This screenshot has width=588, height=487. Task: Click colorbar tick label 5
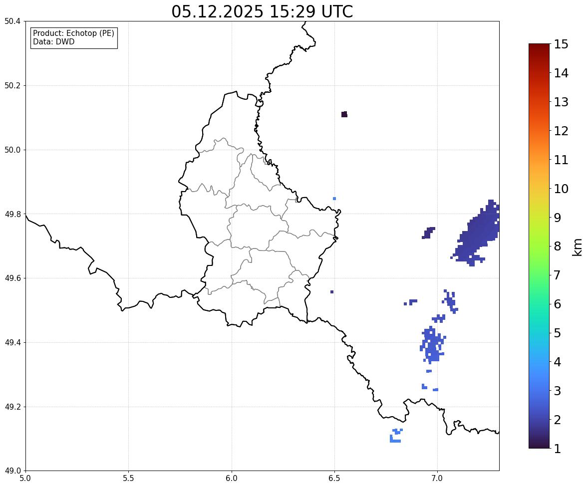[x=558, y=333]
